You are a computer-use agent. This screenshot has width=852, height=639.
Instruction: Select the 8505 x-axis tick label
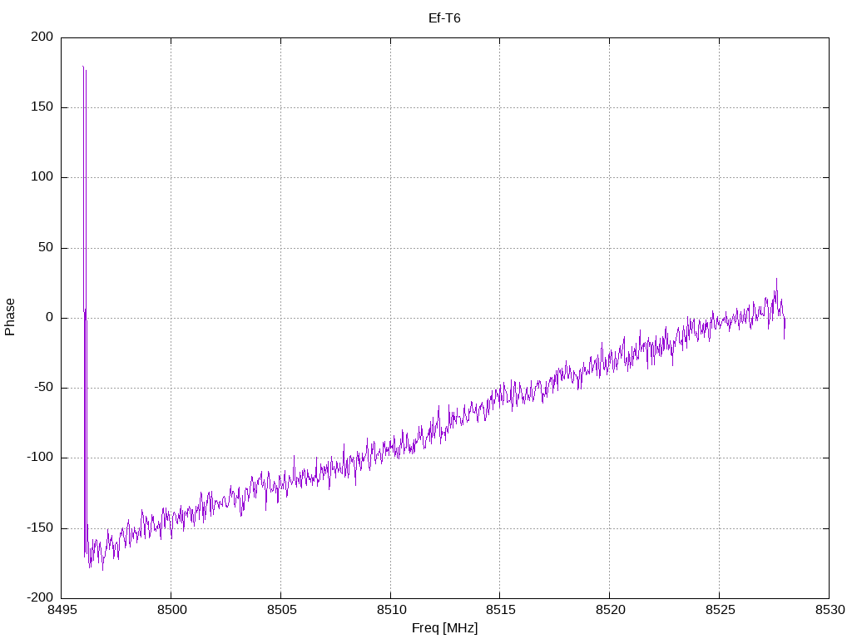tap(280, 610)
